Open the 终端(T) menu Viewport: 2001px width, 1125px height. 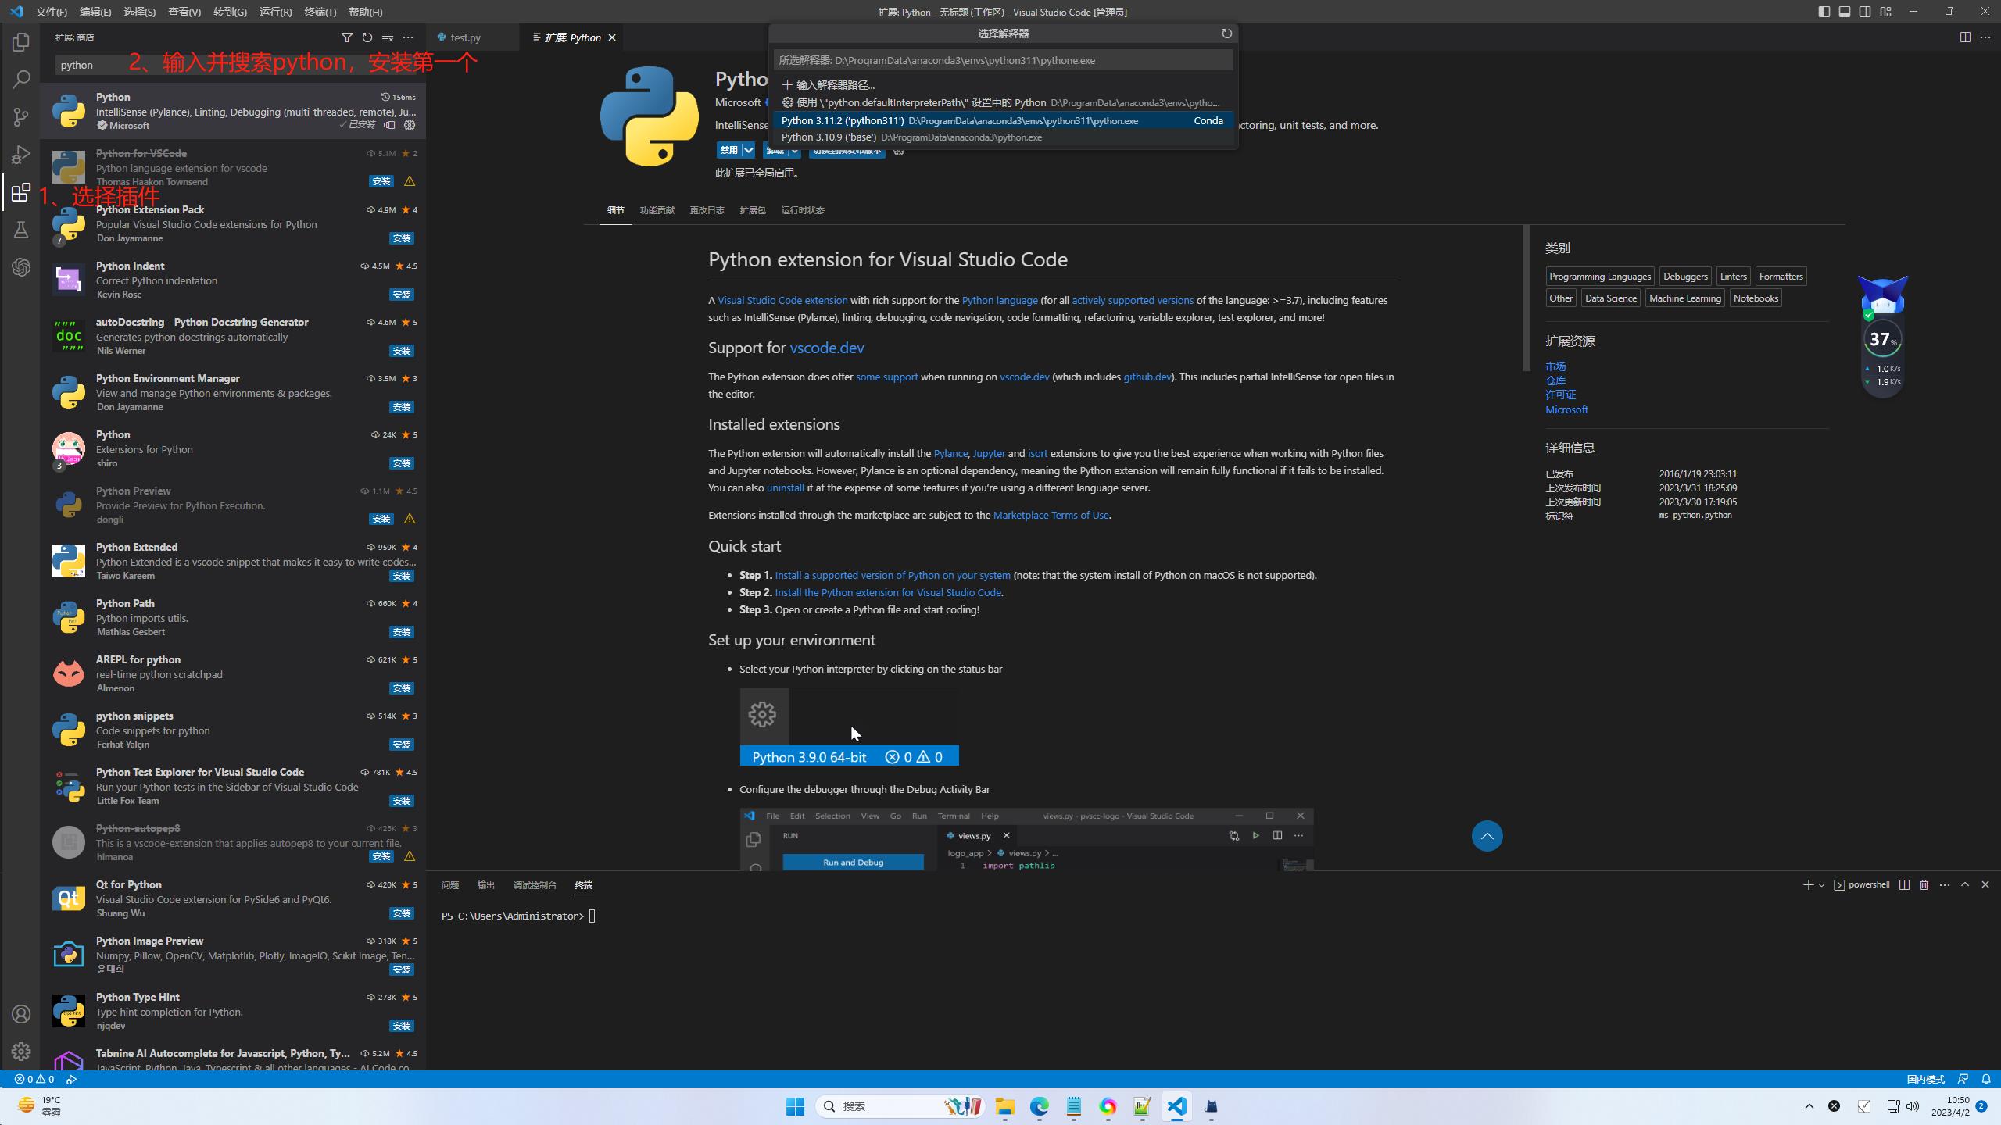click(320, 12)
